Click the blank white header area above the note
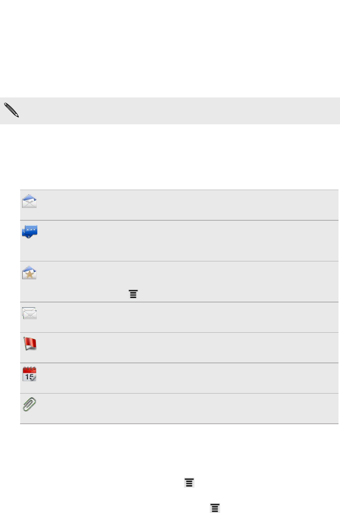The image size is (340, 513). pyautogui.click(x=170, y=49)
